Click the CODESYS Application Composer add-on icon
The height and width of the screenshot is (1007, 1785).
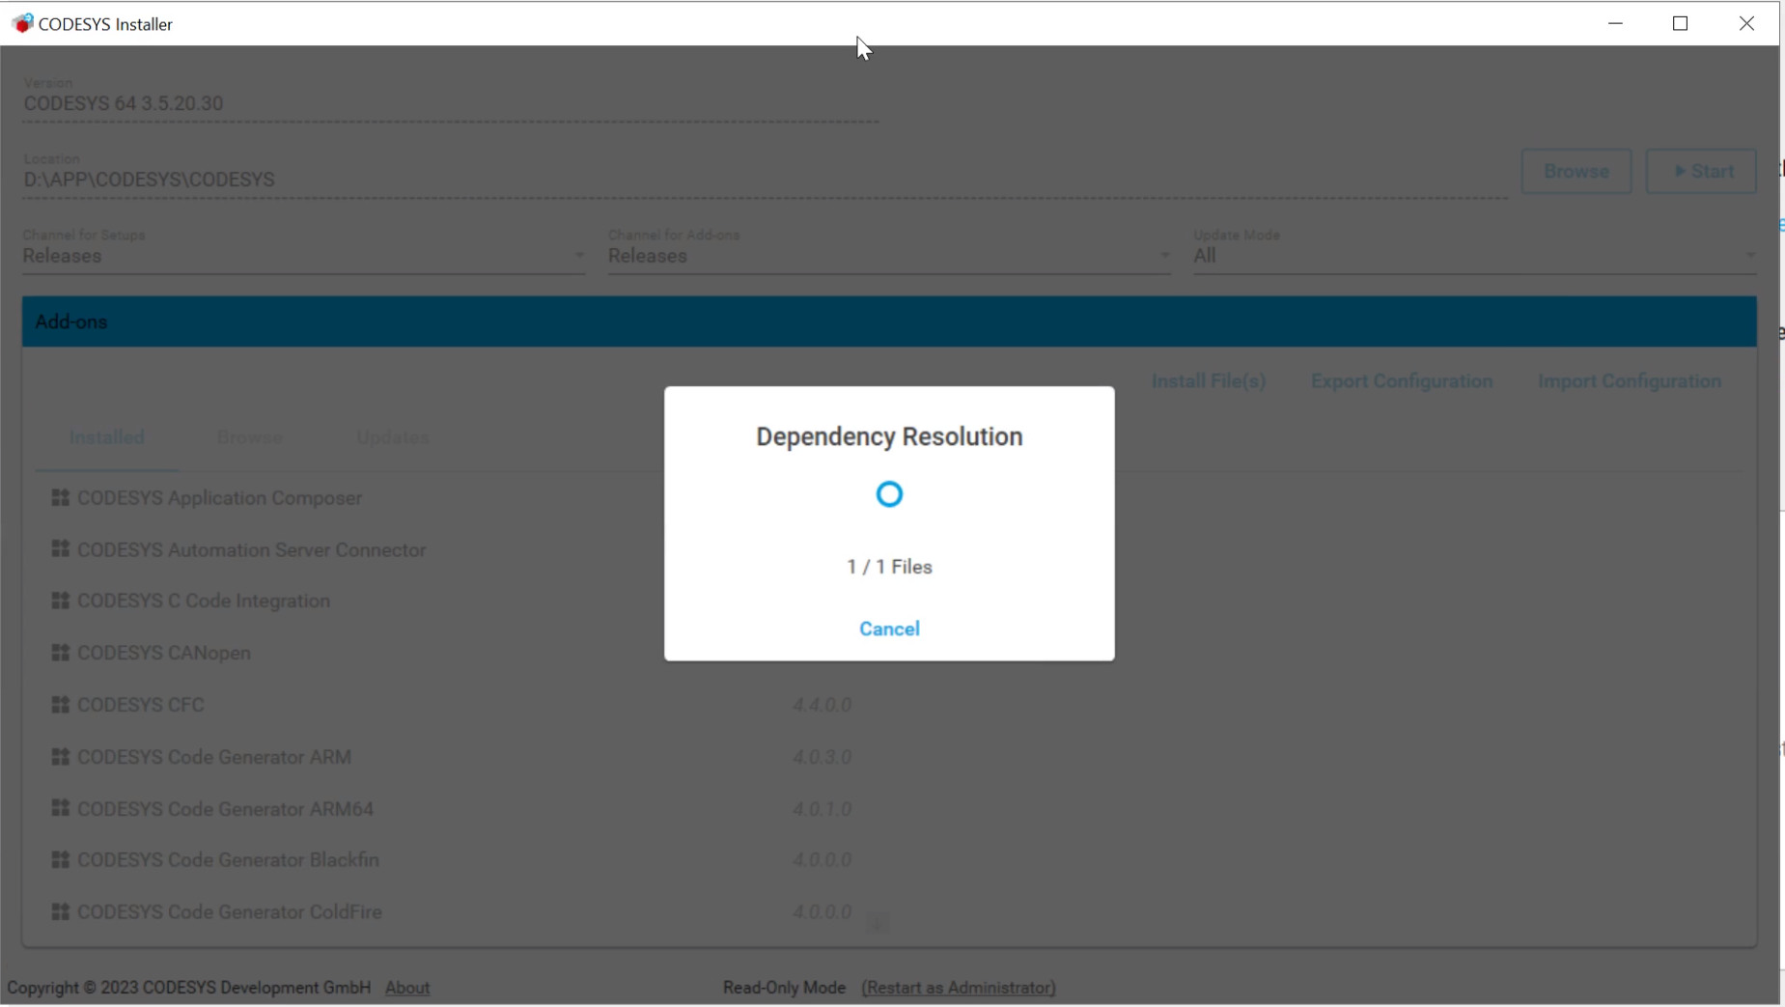[x=60, y=497]
